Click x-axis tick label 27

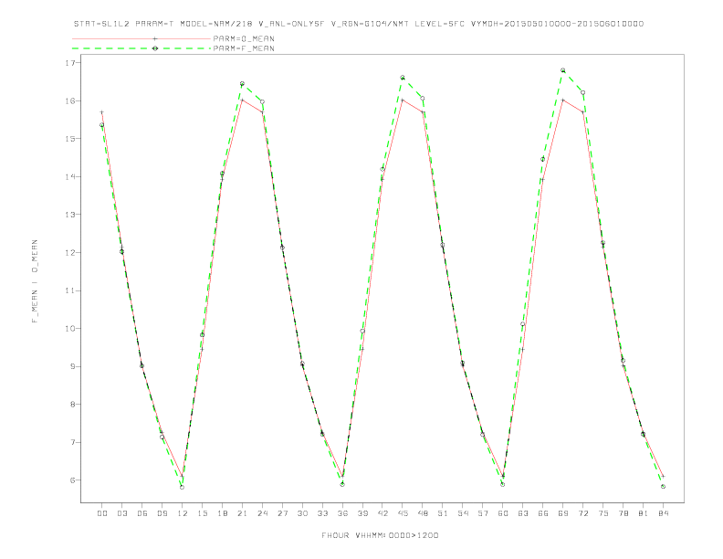click(282, 513)
